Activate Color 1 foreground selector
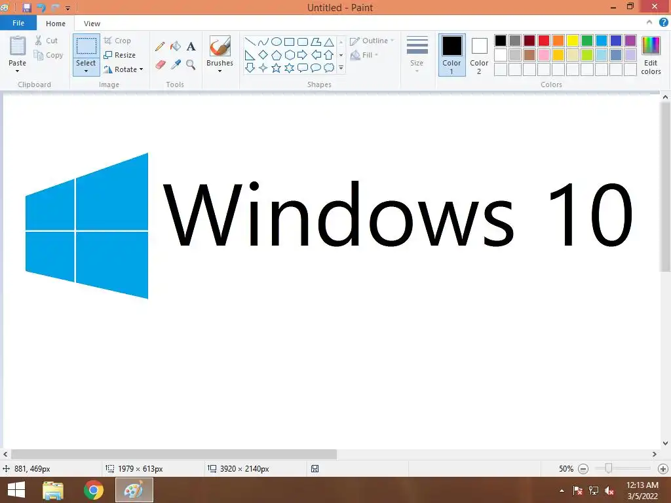 [452, 55]
